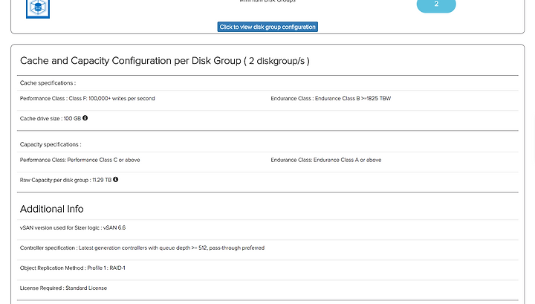Select the Cache and Capacity Configuration heading
Image resolution: width=535 pixels, height=304 pixels.
pyautogui.click(x=165, y=61)
